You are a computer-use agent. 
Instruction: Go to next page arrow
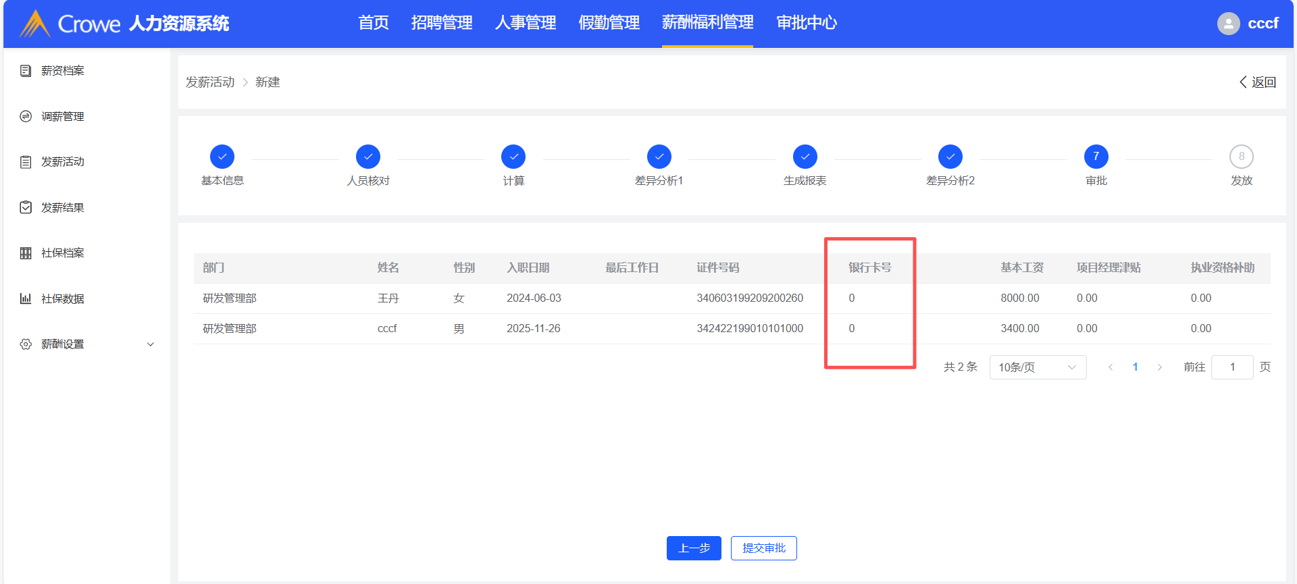[x=1160, y=367]
